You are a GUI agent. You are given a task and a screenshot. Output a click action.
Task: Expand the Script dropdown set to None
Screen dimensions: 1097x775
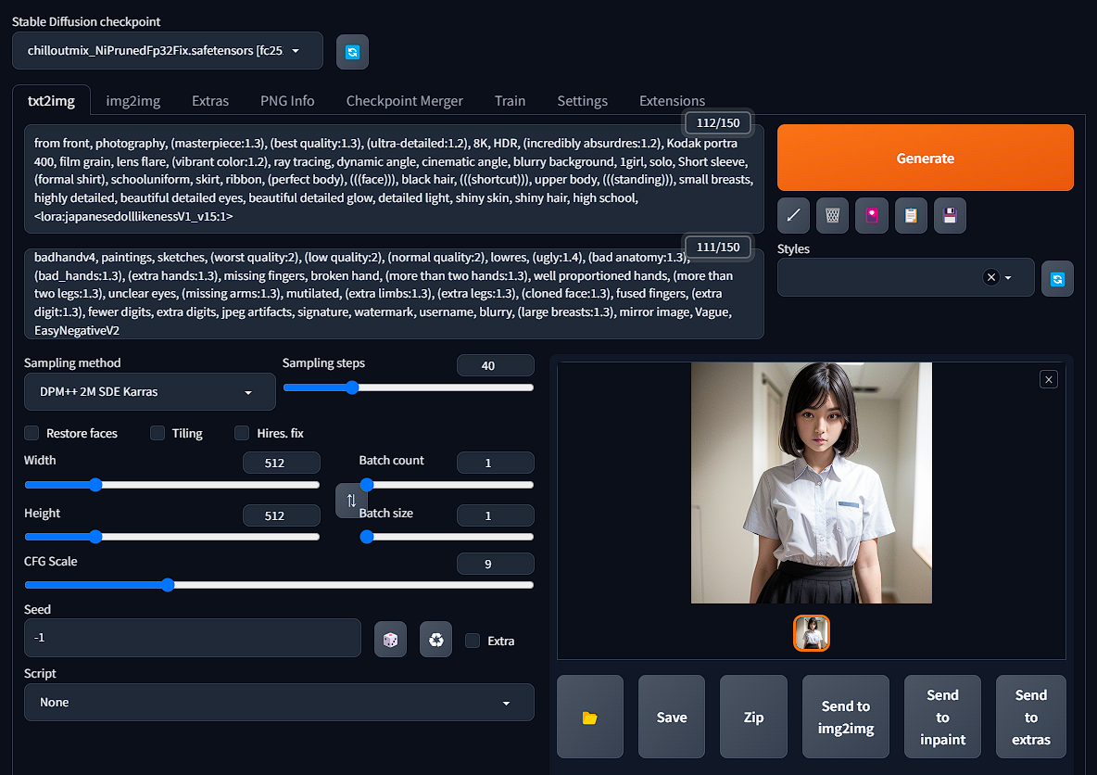coord(278,703)
